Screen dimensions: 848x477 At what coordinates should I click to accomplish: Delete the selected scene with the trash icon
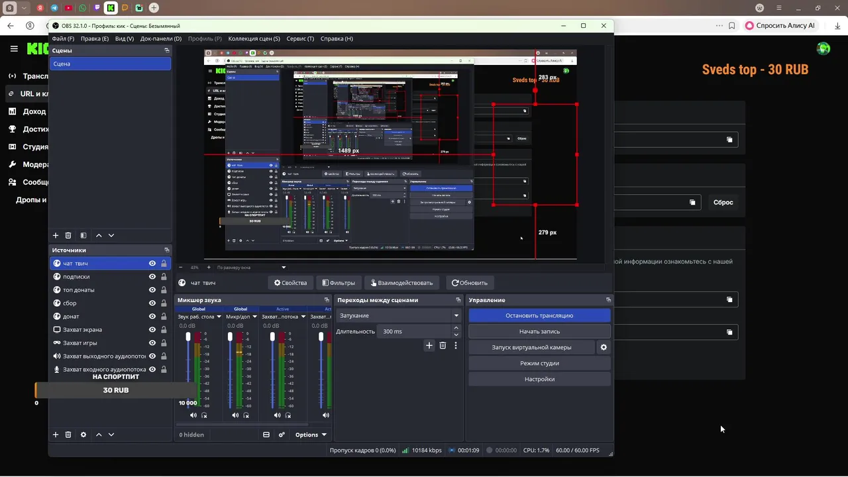[68, 235]
